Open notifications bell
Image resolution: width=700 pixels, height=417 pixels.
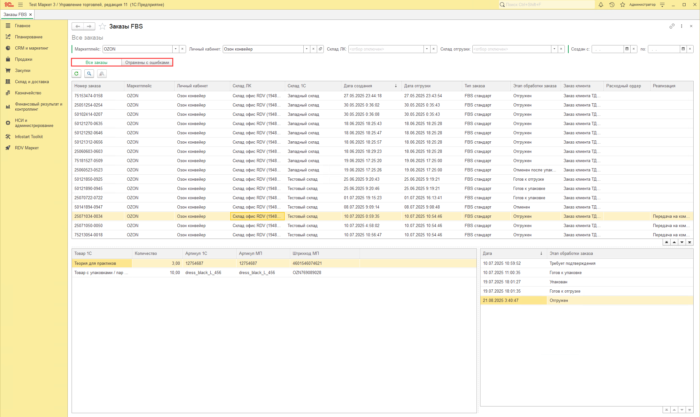pos(601,4)
